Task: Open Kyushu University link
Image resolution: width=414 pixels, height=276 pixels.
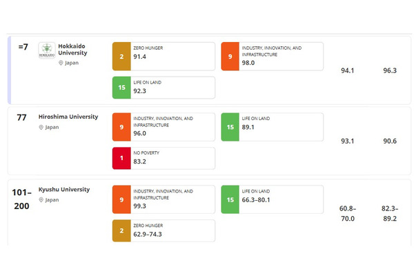Action: tap(64, 189)
